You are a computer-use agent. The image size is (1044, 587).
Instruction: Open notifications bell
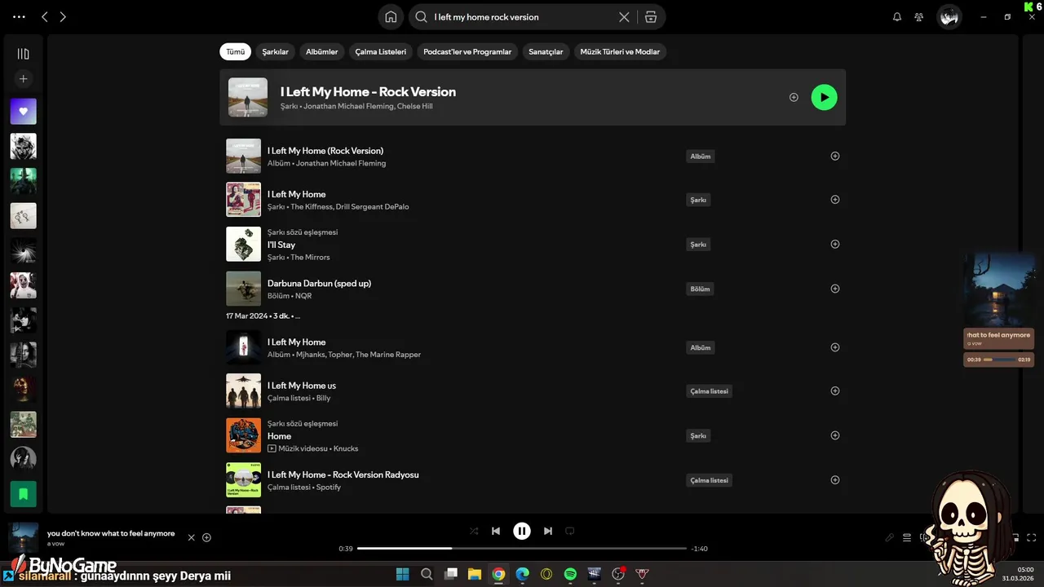(897, 16)
